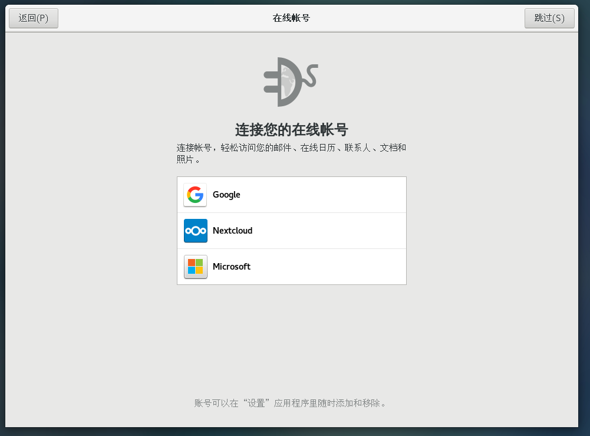Go back with the 返回(P) button

click(34, 18)
